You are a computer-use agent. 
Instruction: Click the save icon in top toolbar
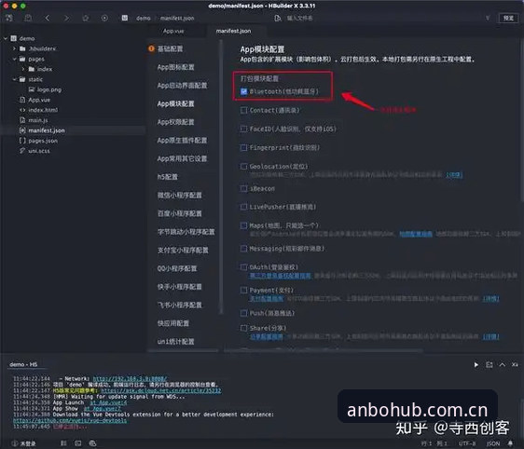click(28, 18)
